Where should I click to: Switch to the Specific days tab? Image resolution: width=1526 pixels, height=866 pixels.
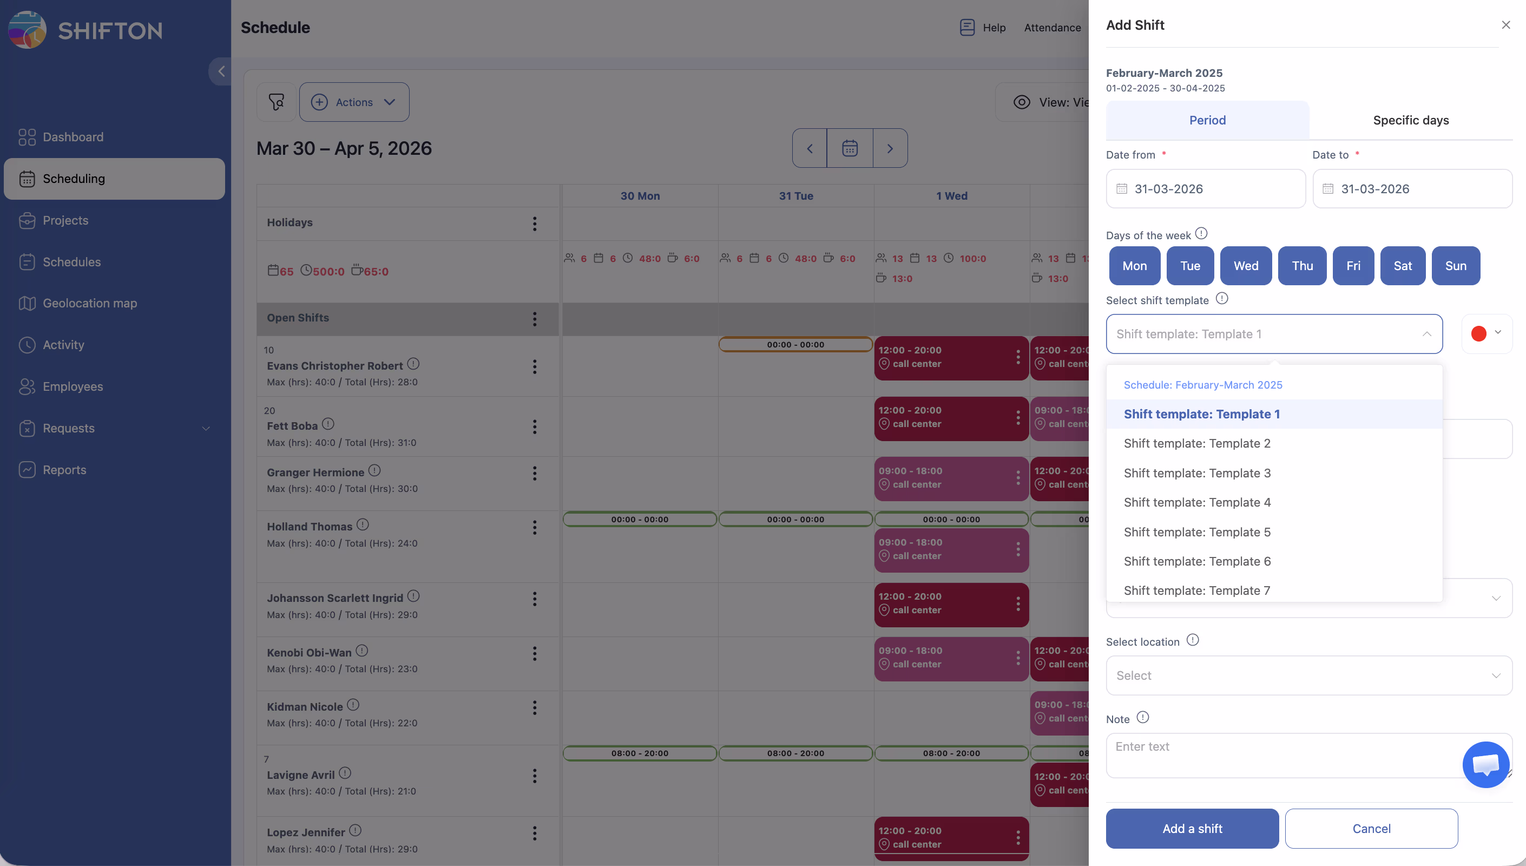coord(1410,120)
